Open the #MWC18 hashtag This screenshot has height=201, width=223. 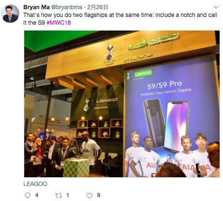(59, 23)
